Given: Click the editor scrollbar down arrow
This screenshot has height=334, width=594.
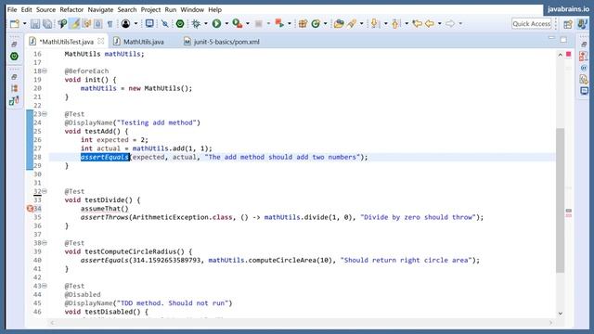Looking at the screenshot, I should coord(561,314).
